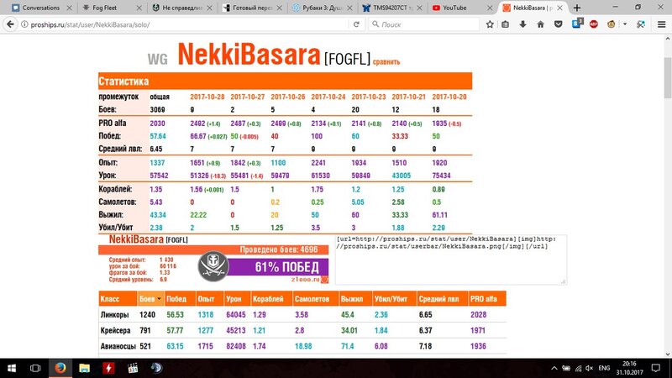The width and height of the screenshot is (672, 378).
Task: Reload the page with the refresh icon
Action: (357, 24)
